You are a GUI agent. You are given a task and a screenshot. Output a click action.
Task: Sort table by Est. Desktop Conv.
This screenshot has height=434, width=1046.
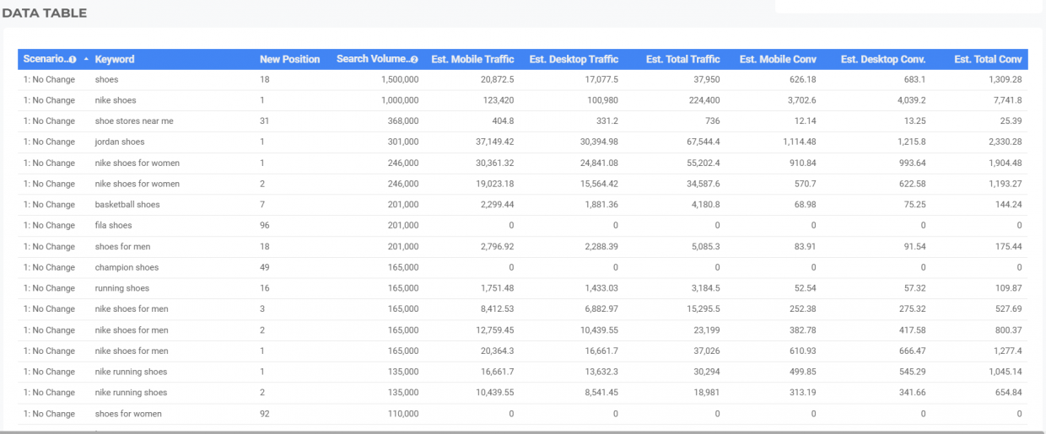(883, 59)
